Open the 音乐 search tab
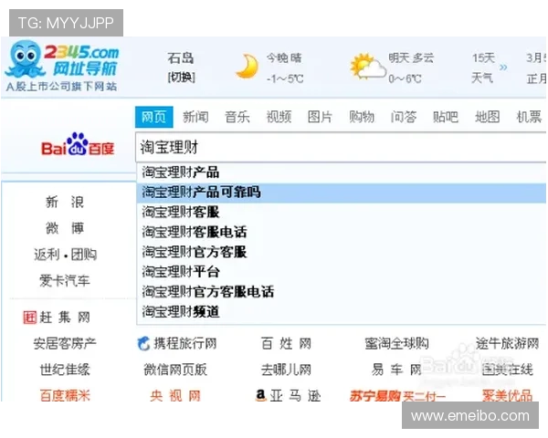The width and height of the screenshot is (548, 438). pos(237,117)
